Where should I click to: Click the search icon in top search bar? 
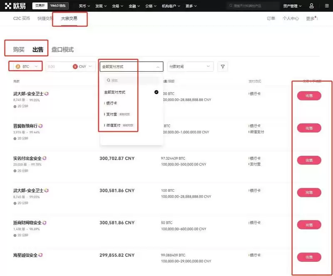tap(231, 6)
